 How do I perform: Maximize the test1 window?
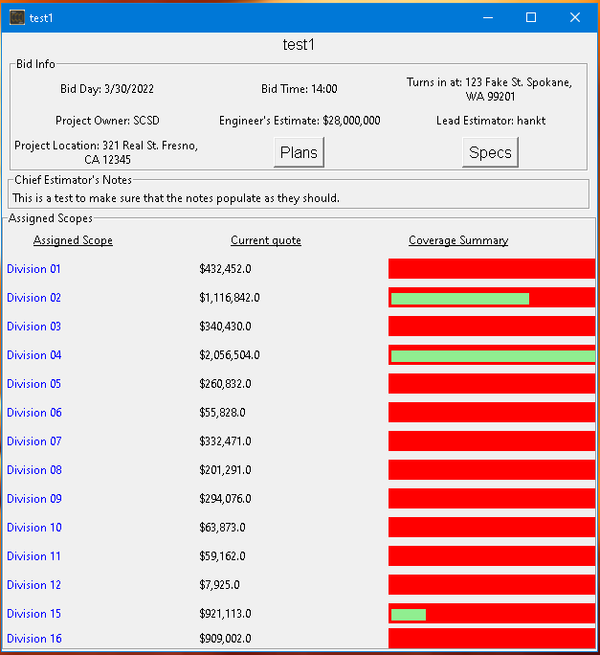(531, 17)
